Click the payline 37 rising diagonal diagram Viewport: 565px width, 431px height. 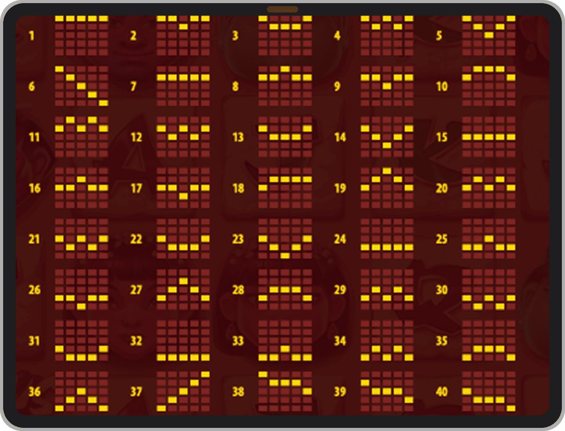[183, 391]
